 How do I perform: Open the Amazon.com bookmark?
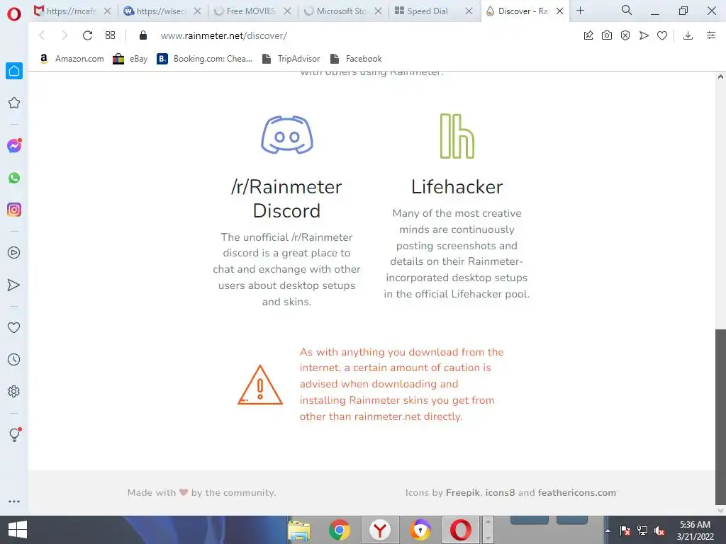(72, 59)
